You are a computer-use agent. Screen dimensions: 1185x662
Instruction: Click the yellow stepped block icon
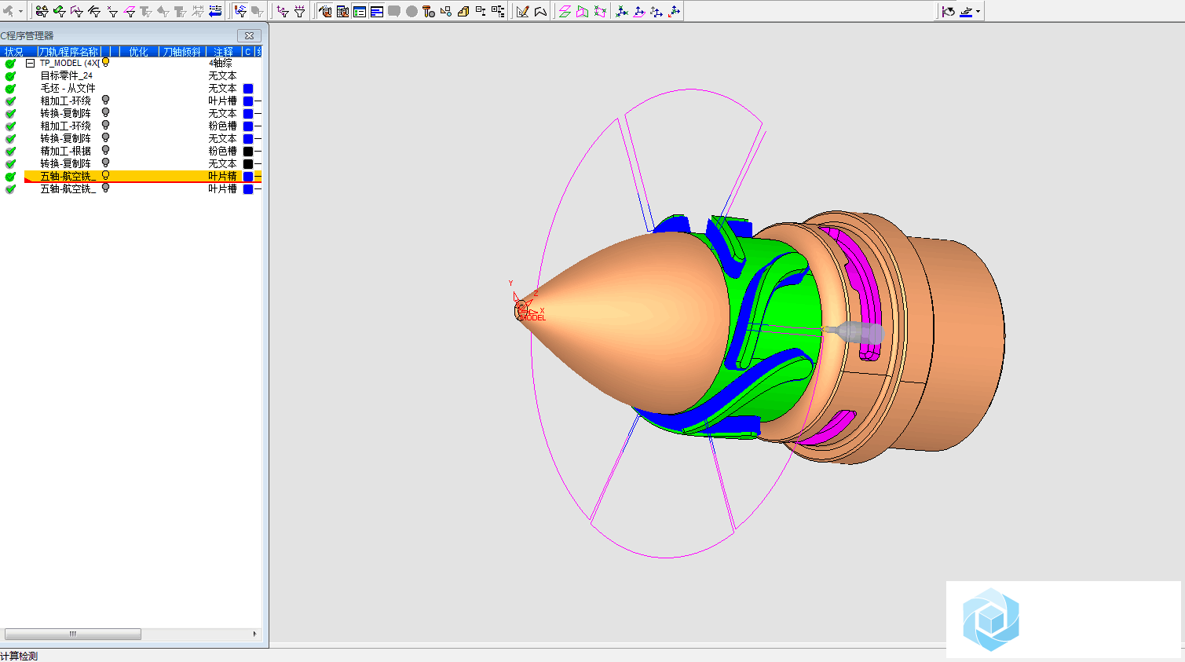463,11
